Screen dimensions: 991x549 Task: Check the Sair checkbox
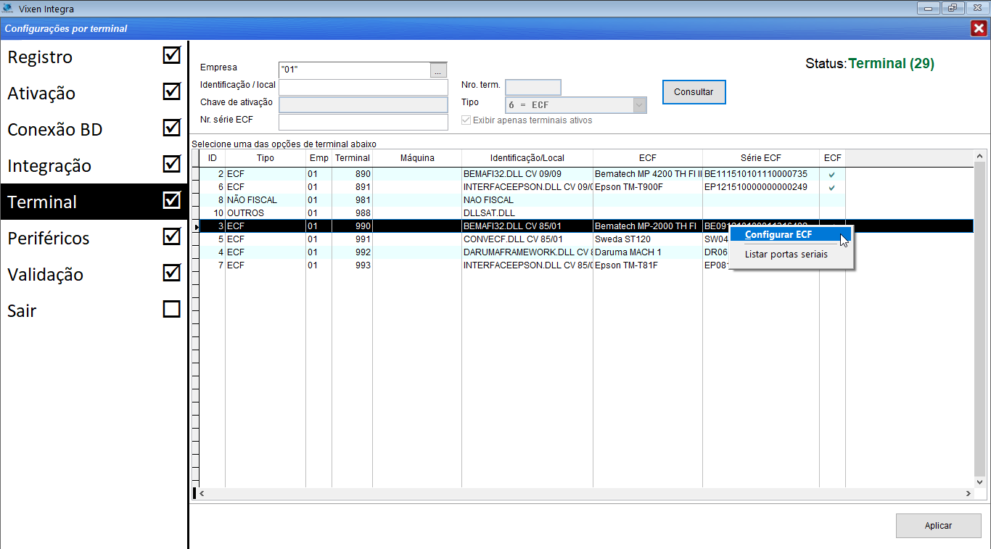pyautogui.click(x=171, y=310)
